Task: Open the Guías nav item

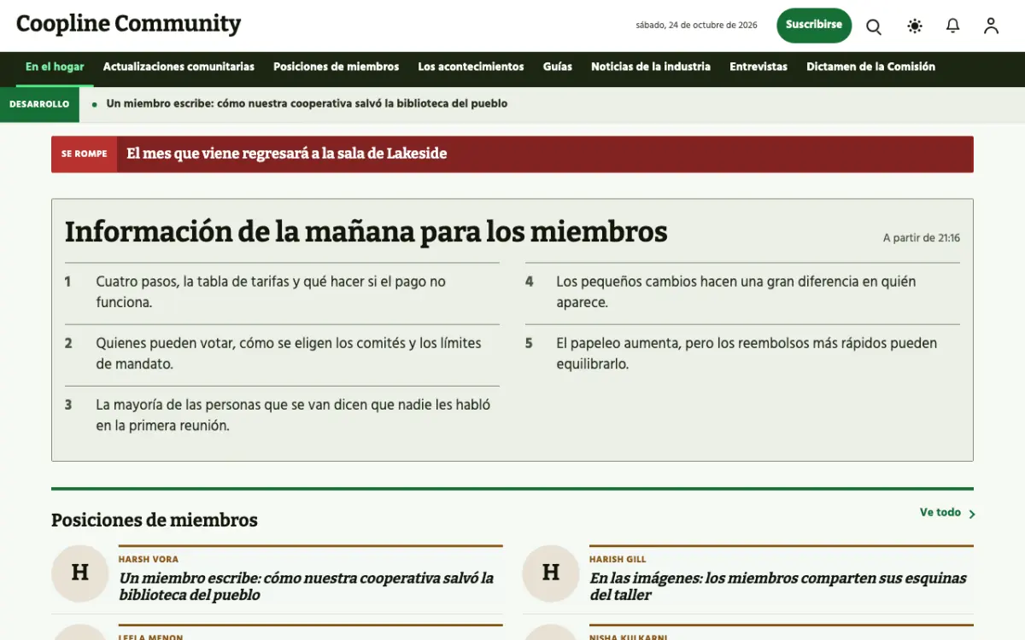Action: pyautogui.click(x=558, y=67)
